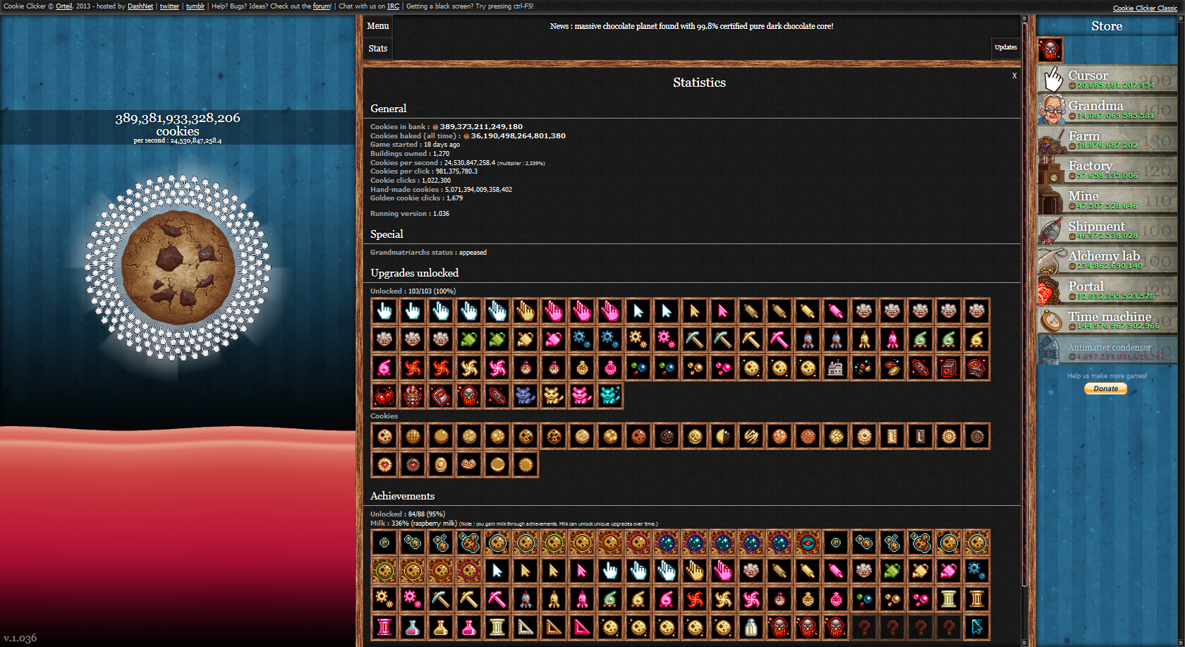Open the Menu tab
This screenshot has width=1185, height=647.
[378, 26]
